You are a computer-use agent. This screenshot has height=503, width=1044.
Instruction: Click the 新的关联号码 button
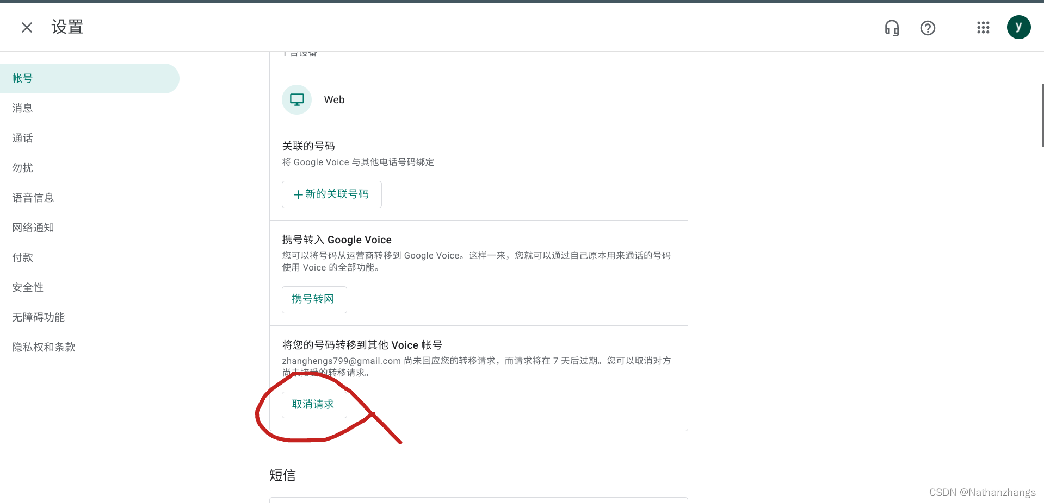331,194
